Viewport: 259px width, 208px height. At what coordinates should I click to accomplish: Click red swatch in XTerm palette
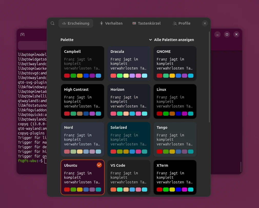(x=160, y=190)
